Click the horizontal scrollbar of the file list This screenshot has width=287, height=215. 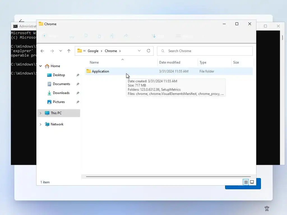168,177
